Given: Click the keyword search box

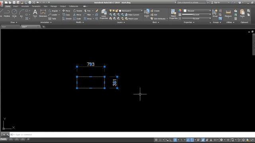Looking at the screenshot, I should pyautogui.click(x=191, y=2).
